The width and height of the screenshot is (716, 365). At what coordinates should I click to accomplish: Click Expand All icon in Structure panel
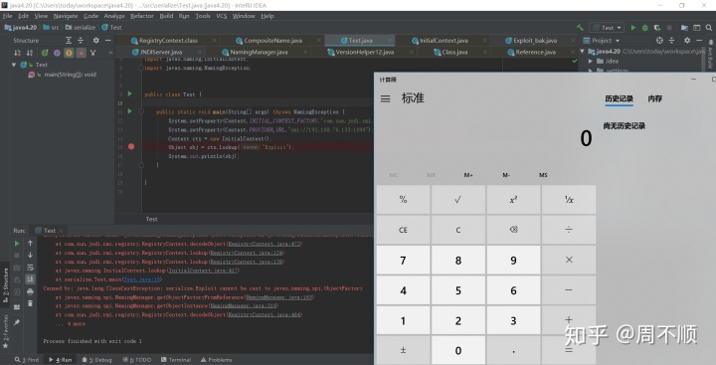tap(68, 40)
